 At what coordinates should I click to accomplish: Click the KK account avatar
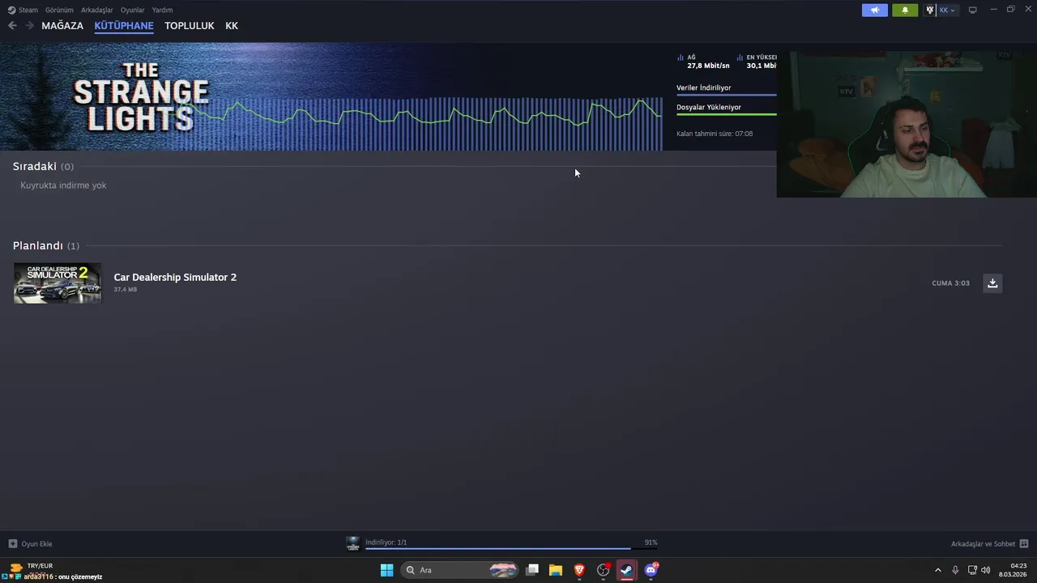(x=930, y=10)
